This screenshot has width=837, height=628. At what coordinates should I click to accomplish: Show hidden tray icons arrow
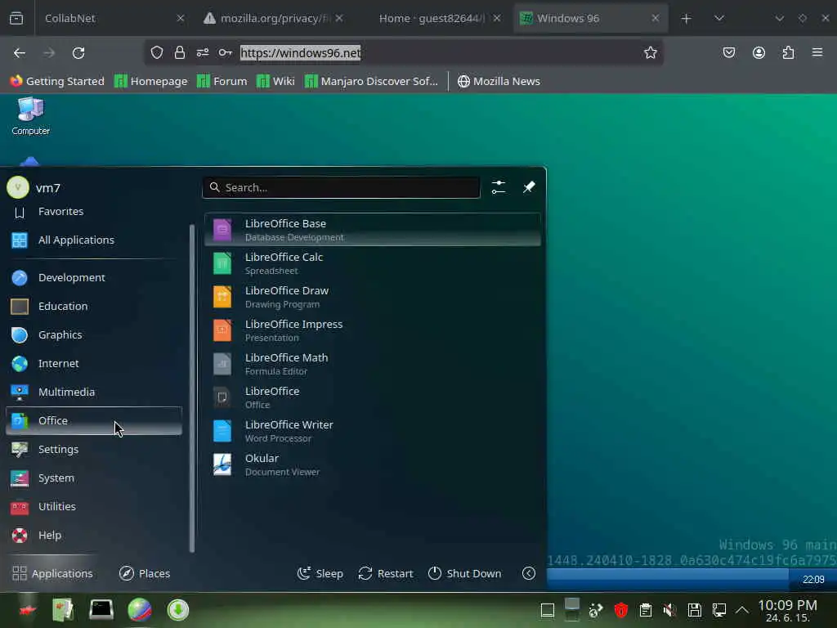pyautogui.click(x=742, y=610)
